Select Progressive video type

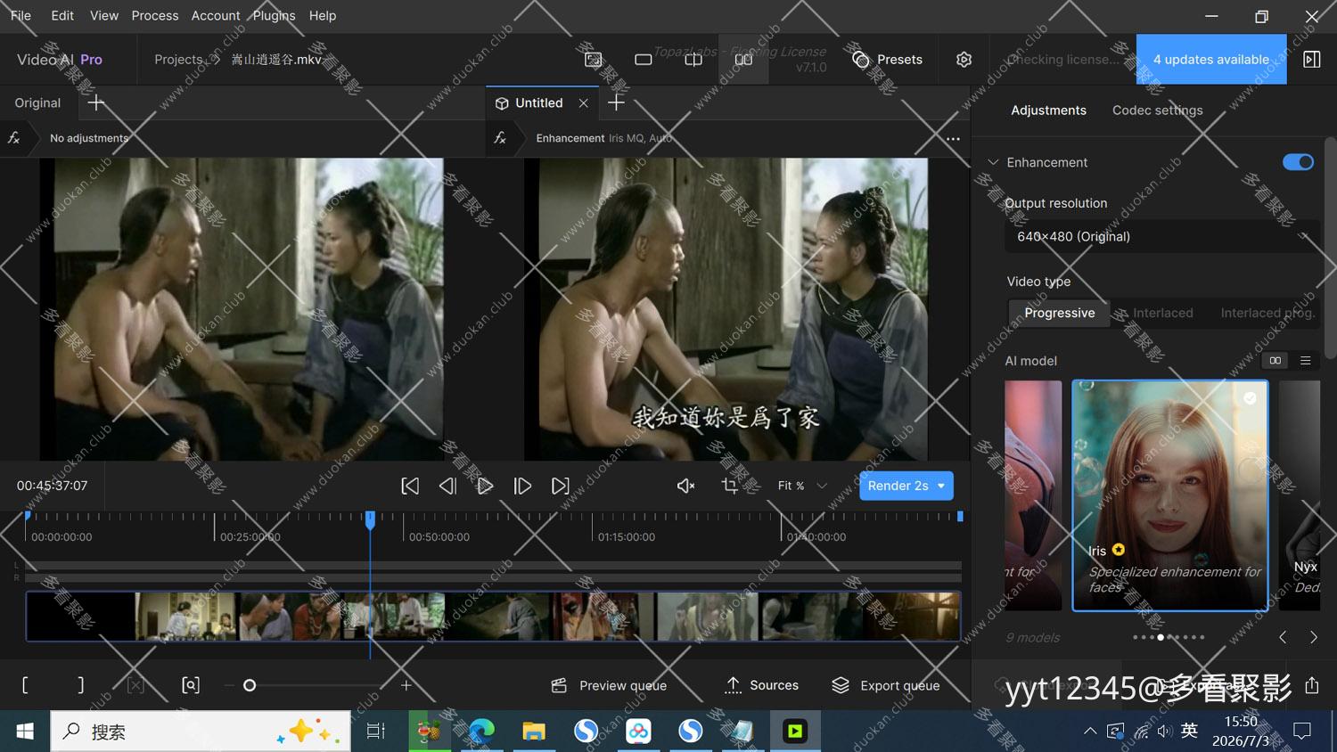(x=1060, y=313)
